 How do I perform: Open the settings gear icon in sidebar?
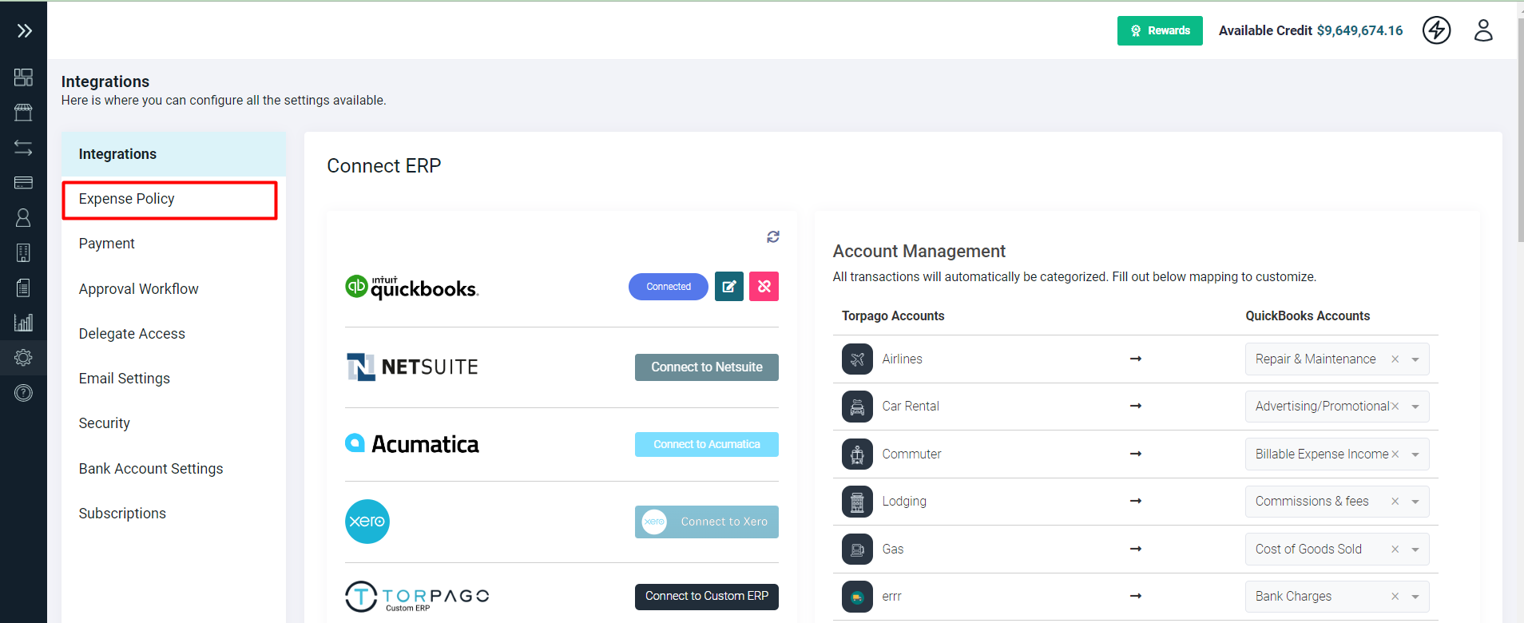pyautogui.click(x=23, y=357)
